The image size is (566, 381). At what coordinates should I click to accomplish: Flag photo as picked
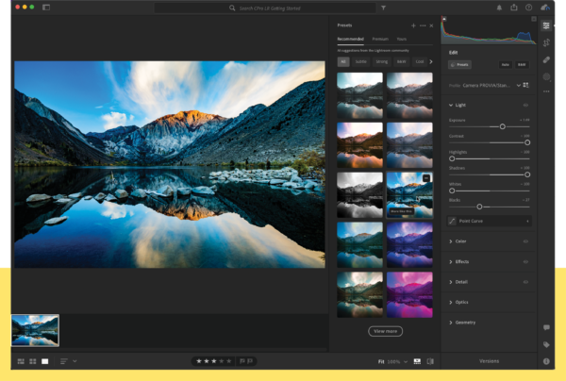[242, 361]
